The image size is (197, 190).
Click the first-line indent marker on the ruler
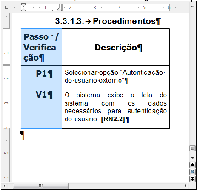click(23, 6)
